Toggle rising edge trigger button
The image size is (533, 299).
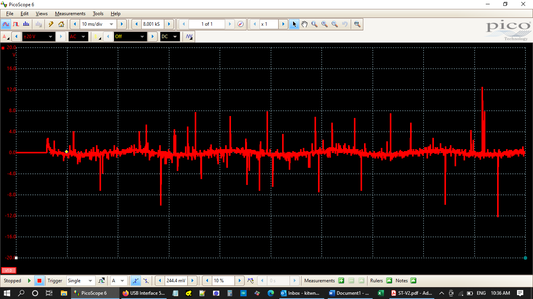pos(135,281)
